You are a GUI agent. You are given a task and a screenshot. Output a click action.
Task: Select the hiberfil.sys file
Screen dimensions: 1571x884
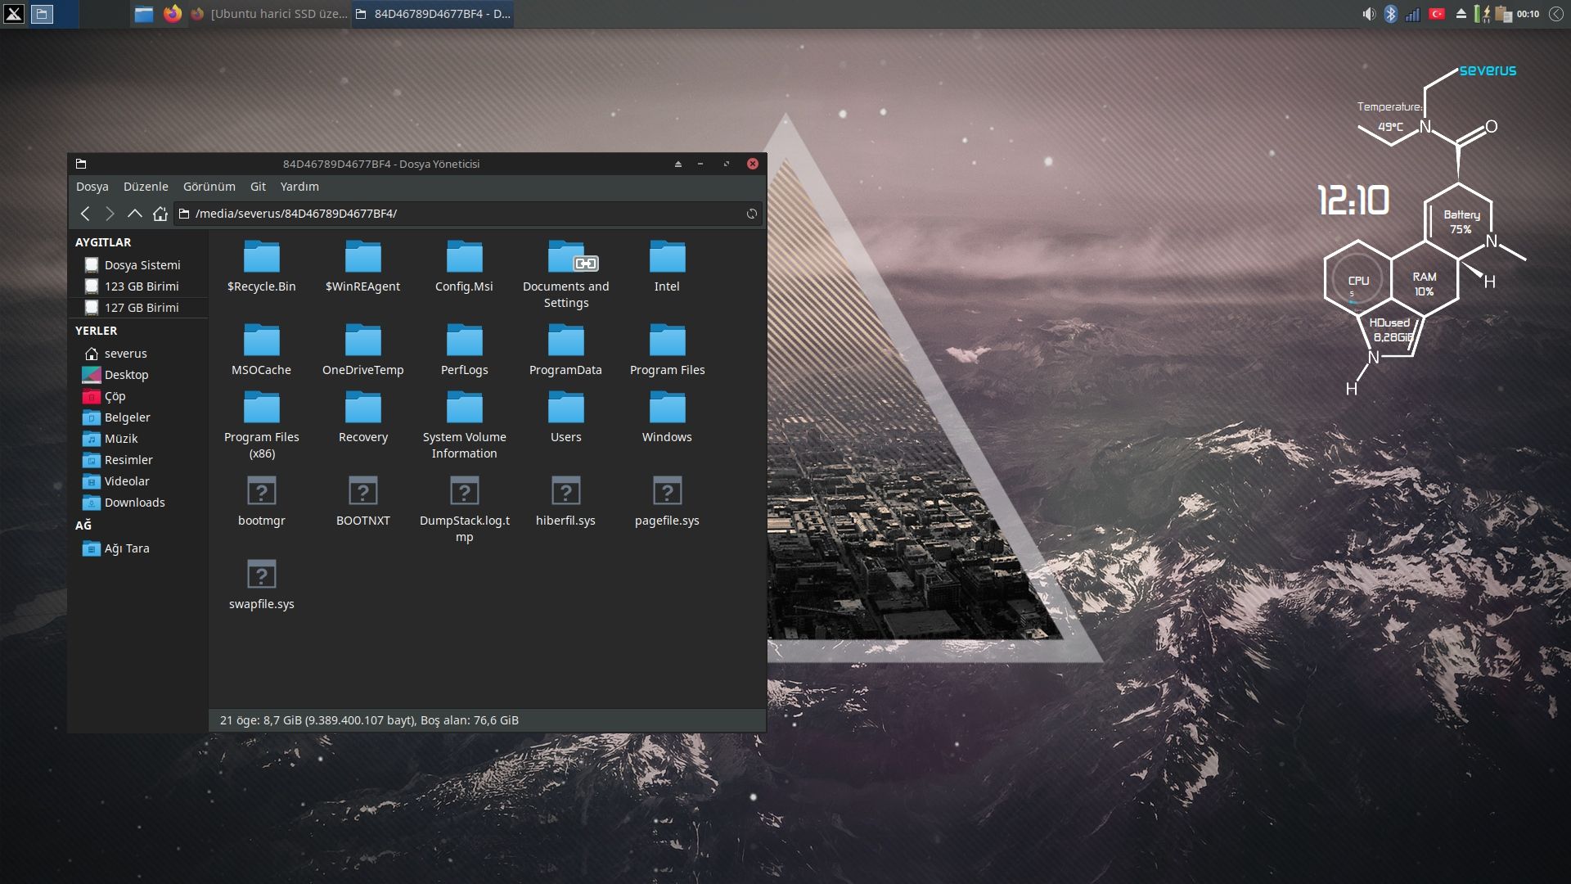point(565,501)
